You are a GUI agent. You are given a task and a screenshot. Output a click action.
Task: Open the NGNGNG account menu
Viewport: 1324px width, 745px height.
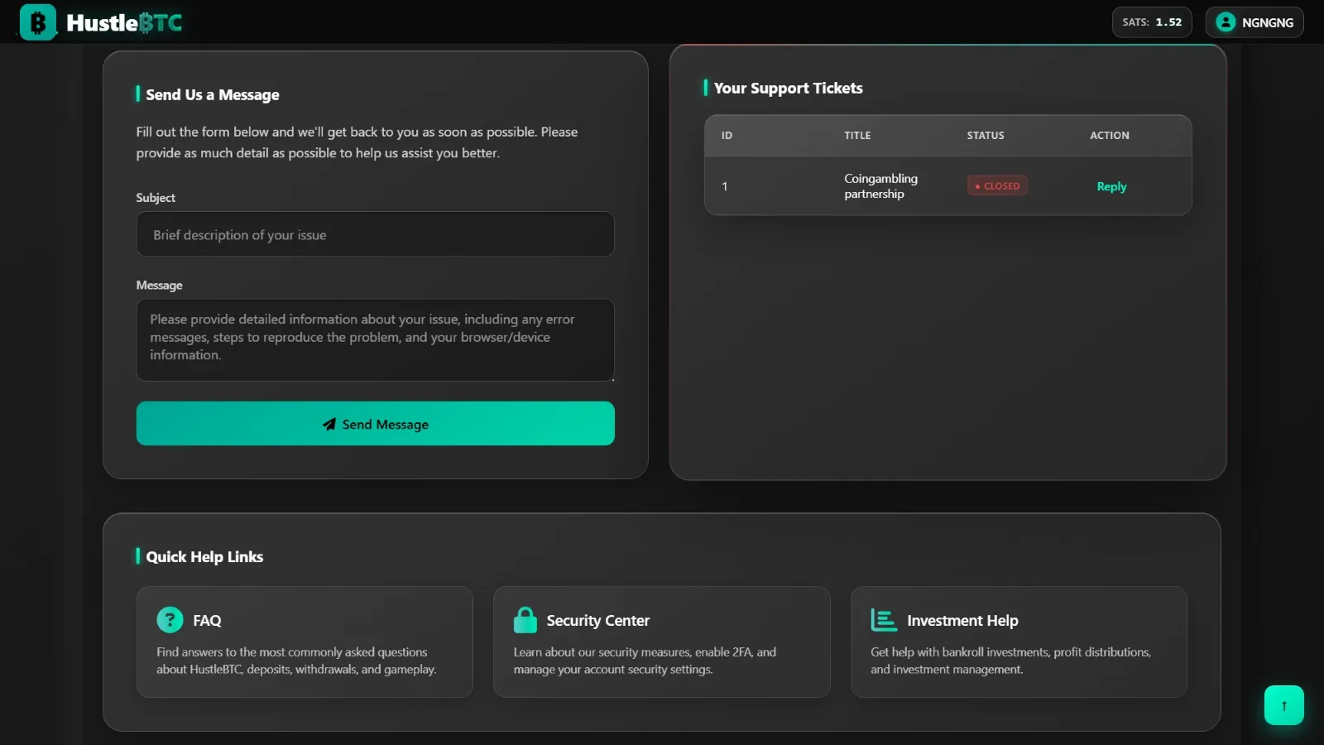coord(1266,22)
